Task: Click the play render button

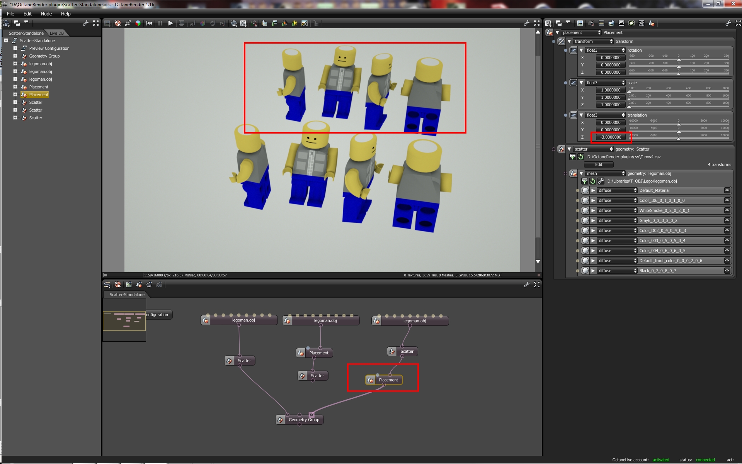Action: coord(170,24)
